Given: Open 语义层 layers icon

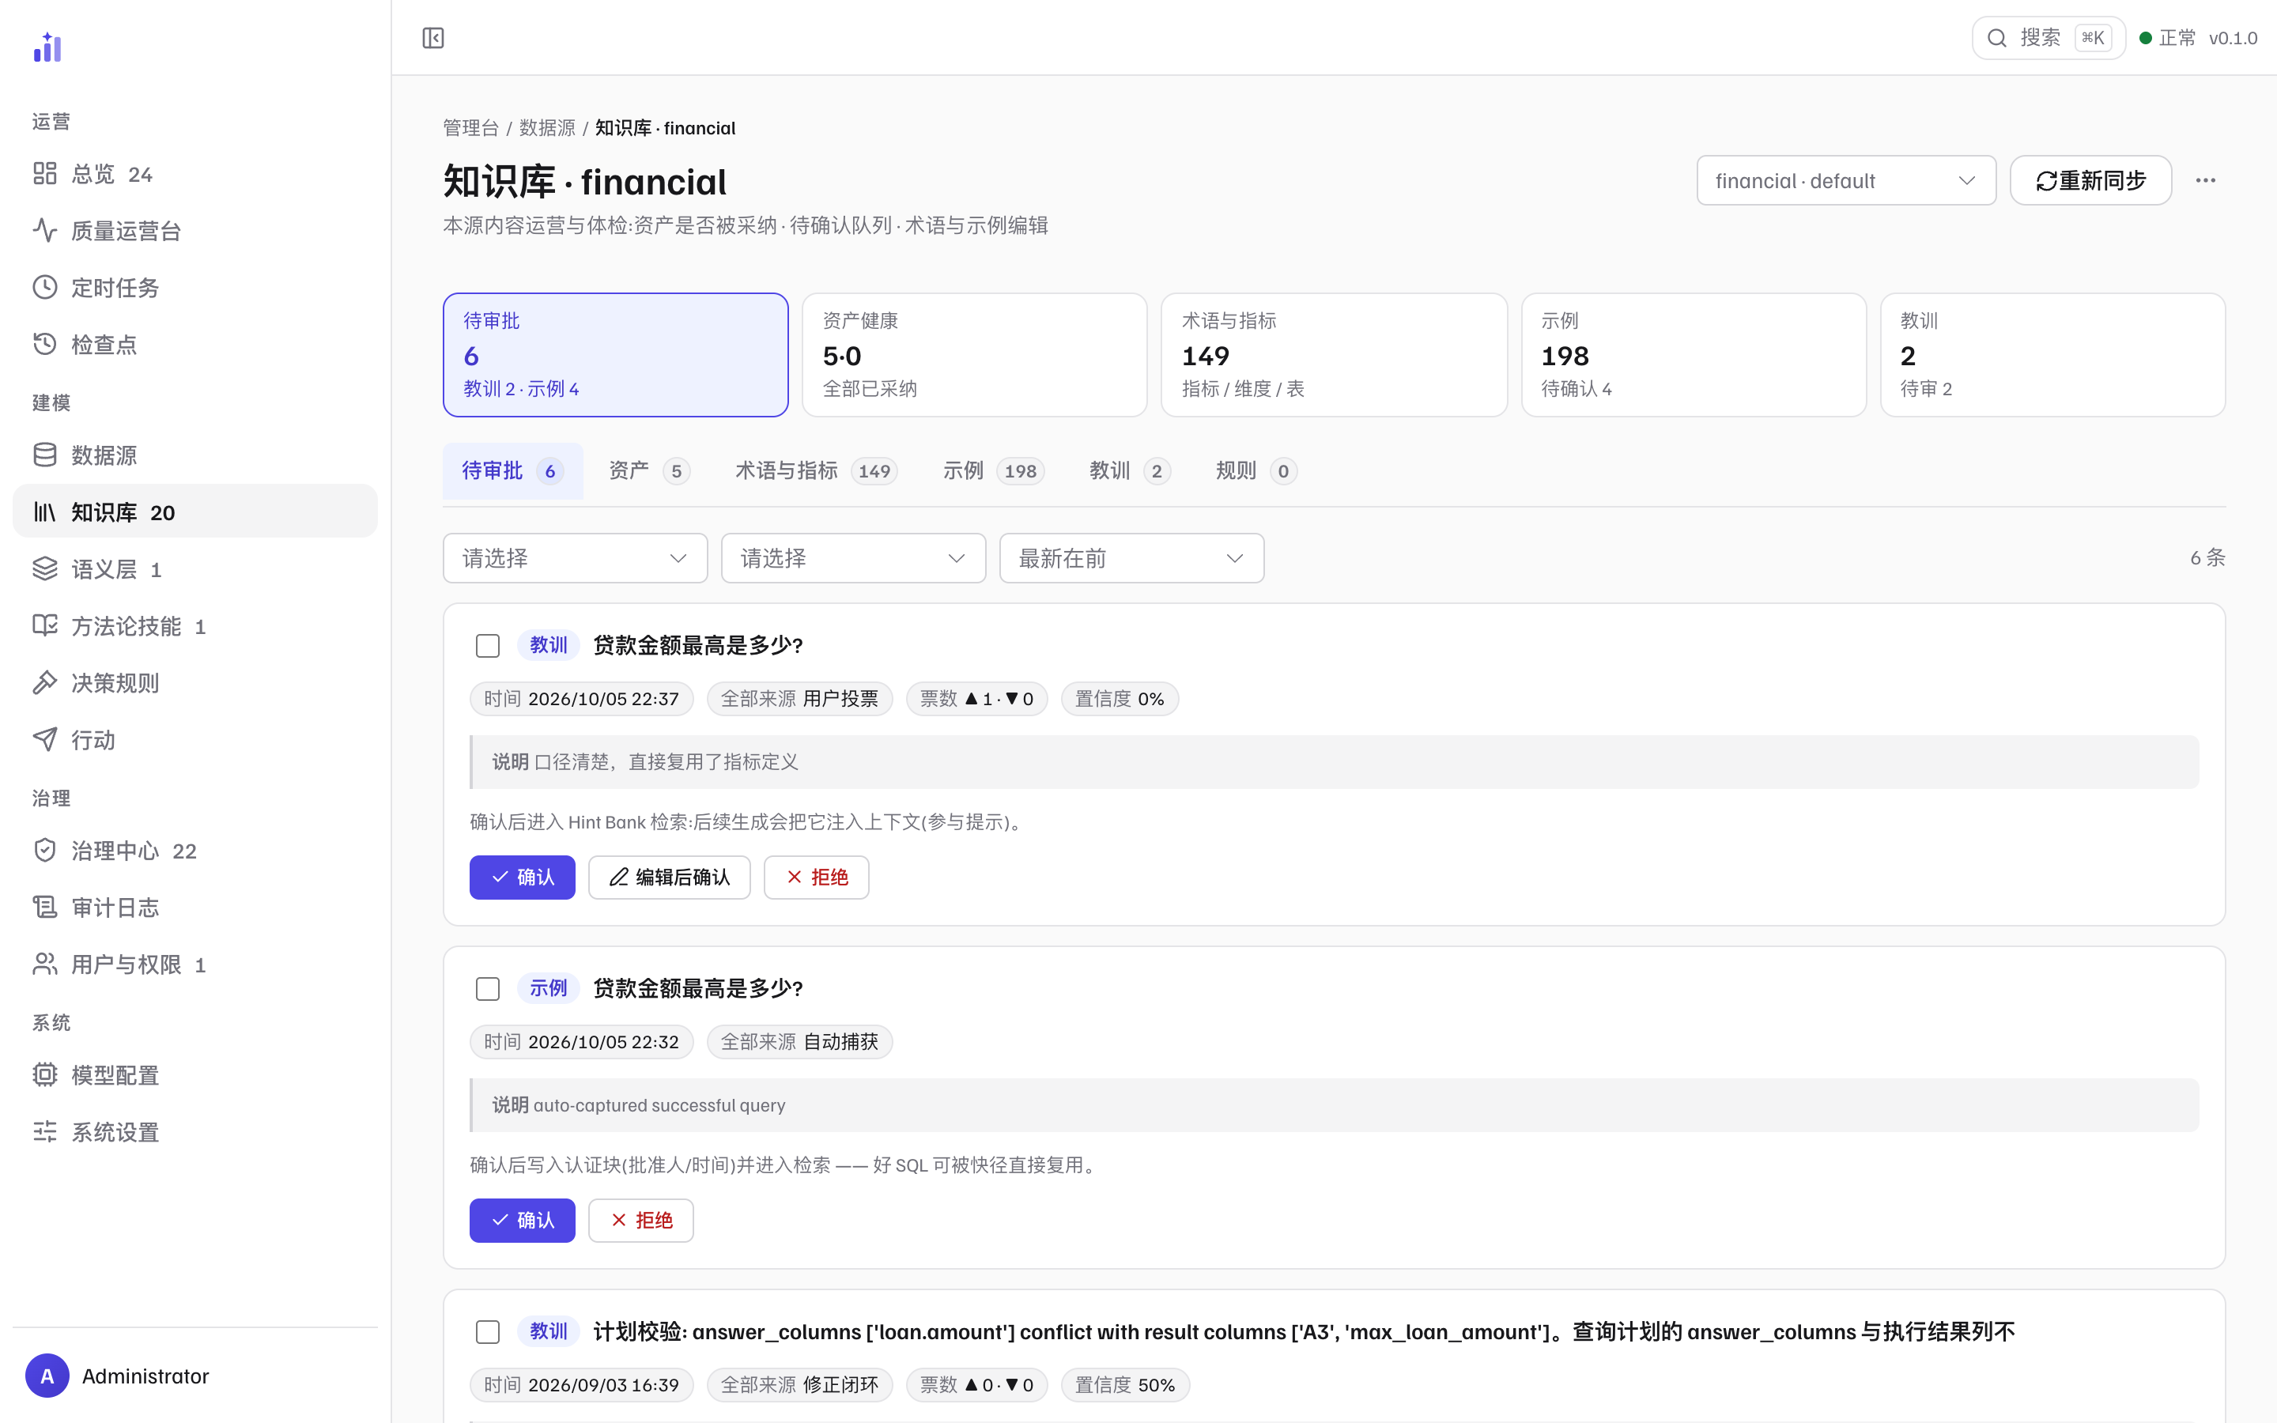Looking at the screenshot, I should tap(45, 568).
